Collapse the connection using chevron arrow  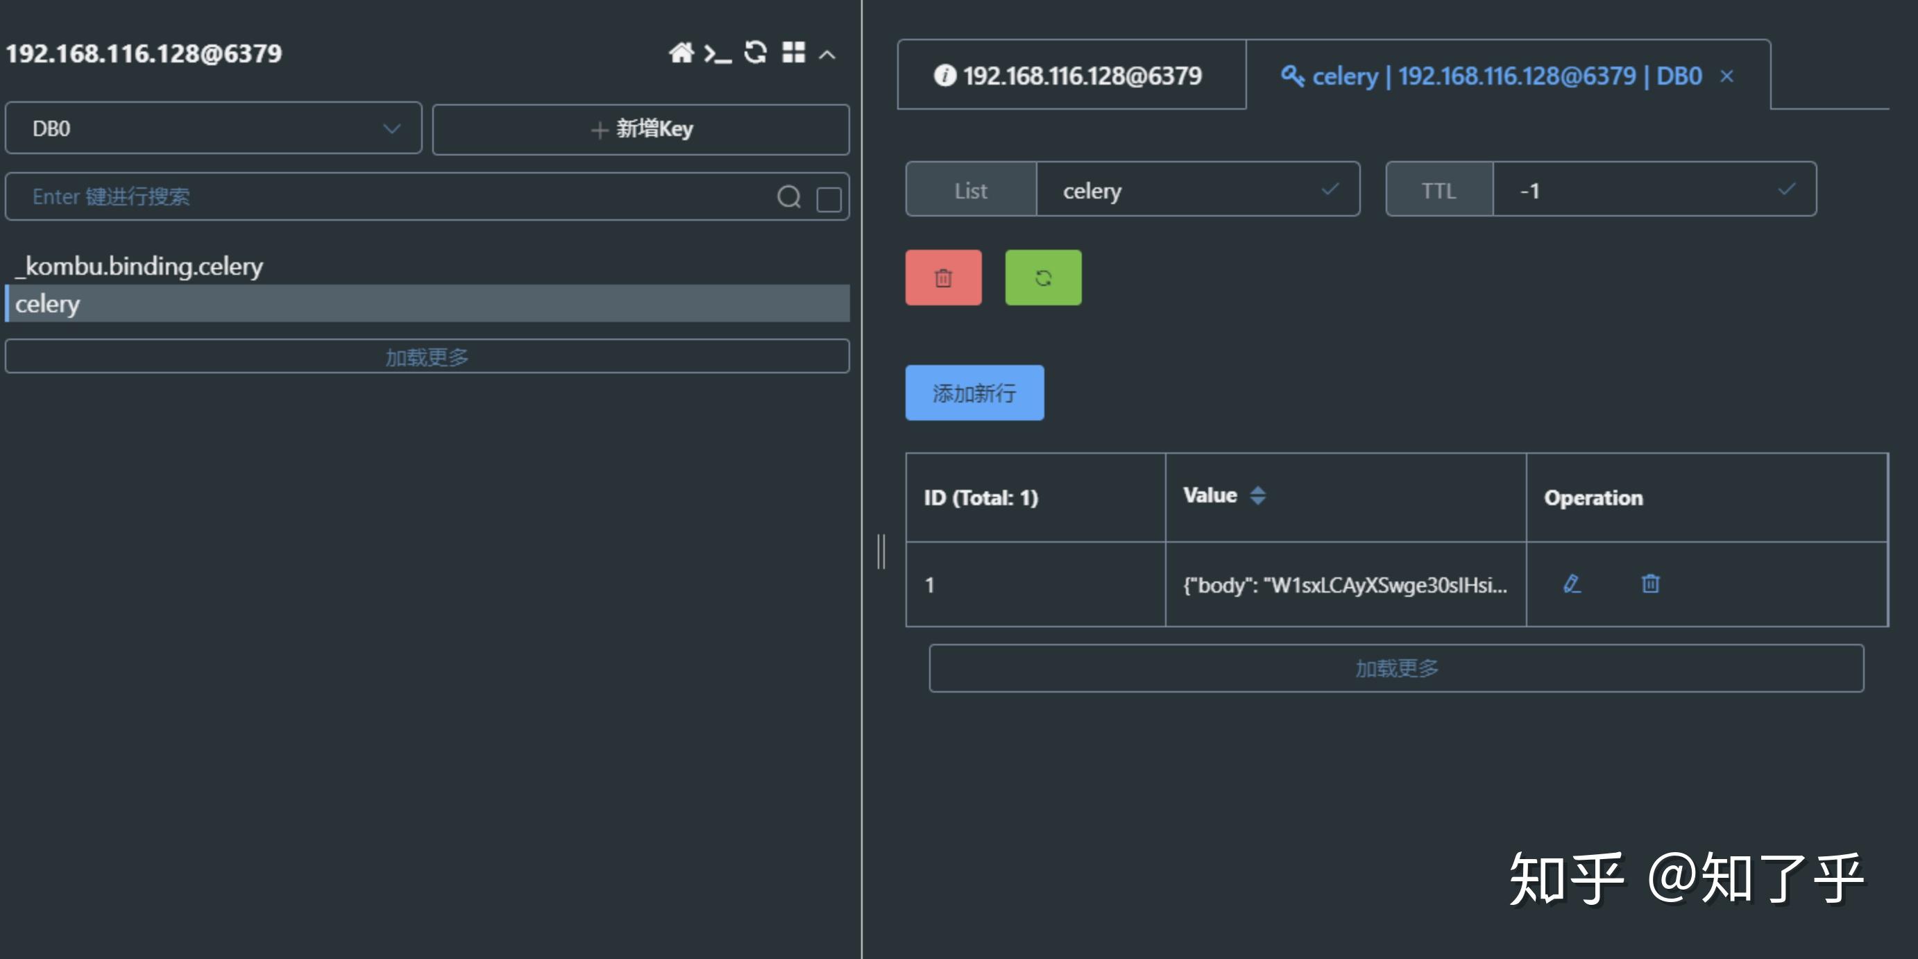click(x=827, y=54)
